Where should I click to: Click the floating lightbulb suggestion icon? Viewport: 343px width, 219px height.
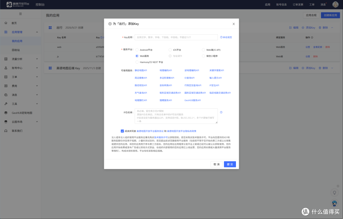tap(334, 193)
